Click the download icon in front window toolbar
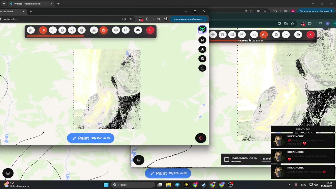The height and width of the screenshot is (189, 336). pos(94,30)
